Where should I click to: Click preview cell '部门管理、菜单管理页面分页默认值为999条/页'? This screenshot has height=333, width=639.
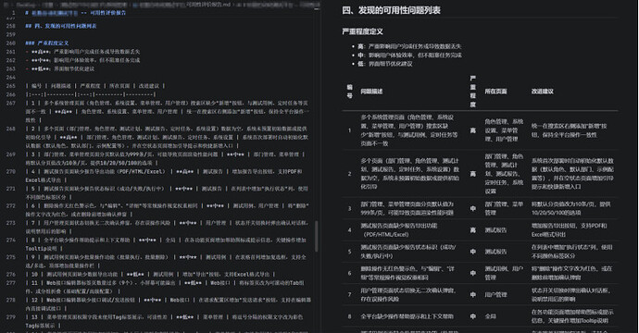(407, 208)
